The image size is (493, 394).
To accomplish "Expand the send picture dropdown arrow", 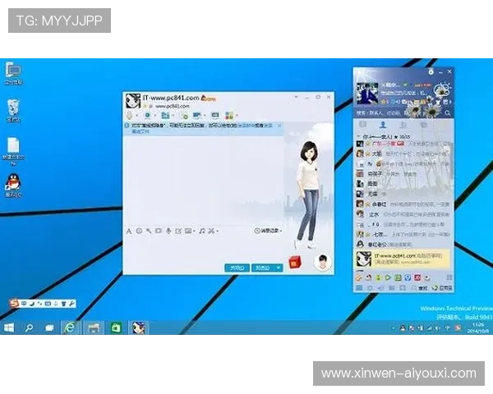I will pyautogui.click(x=194, y=231).
